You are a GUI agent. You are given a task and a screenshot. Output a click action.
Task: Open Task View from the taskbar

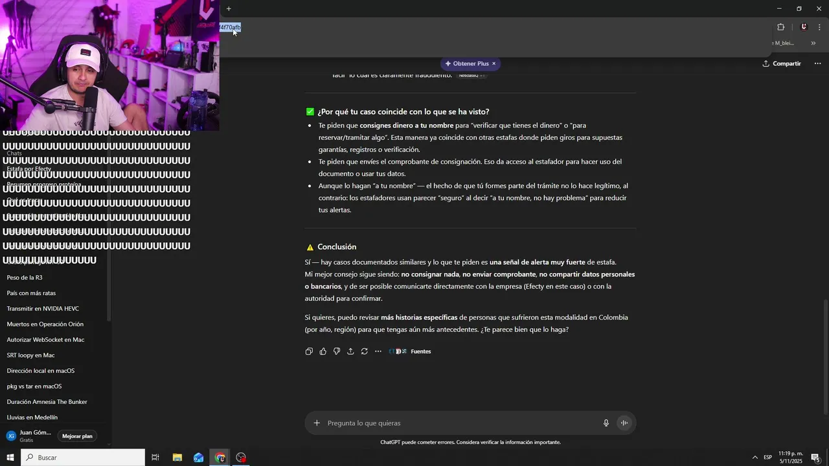pos(155,458)
